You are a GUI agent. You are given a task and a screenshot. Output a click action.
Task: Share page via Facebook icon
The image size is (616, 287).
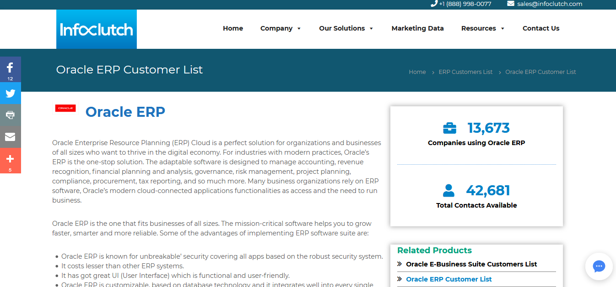[x=10, y=69]
